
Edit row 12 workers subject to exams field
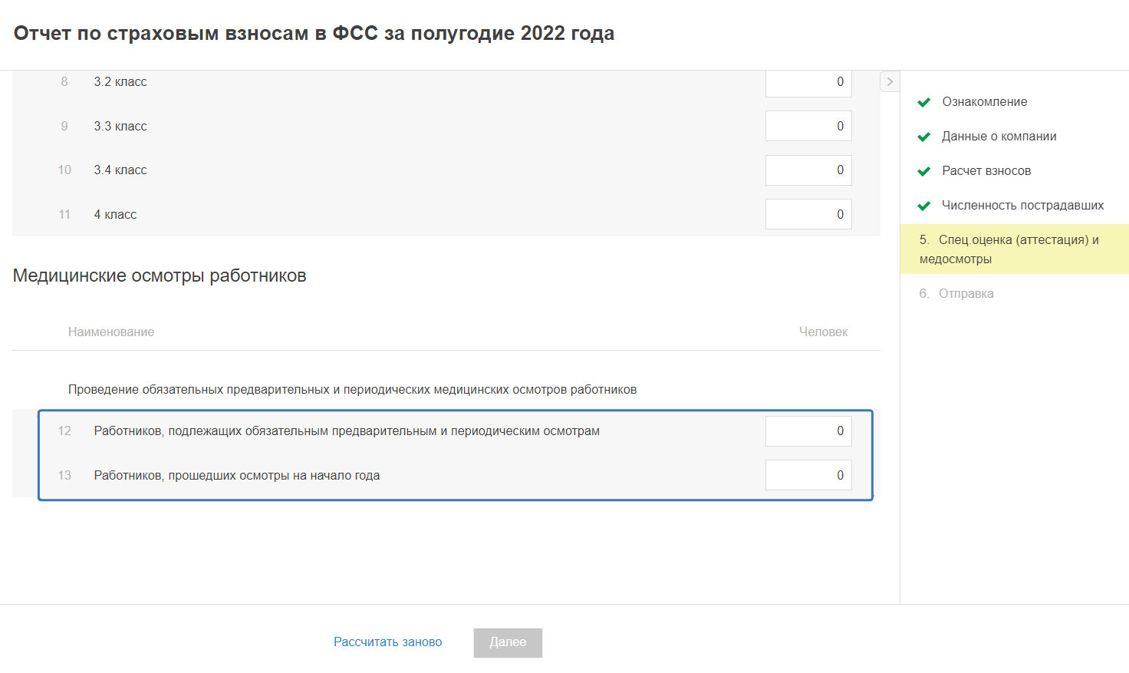coord(808,431)
